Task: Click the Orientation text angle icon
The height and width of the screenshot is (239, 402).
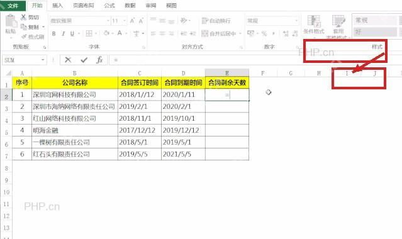Action: pyautogui.click(x=184, y=21)
